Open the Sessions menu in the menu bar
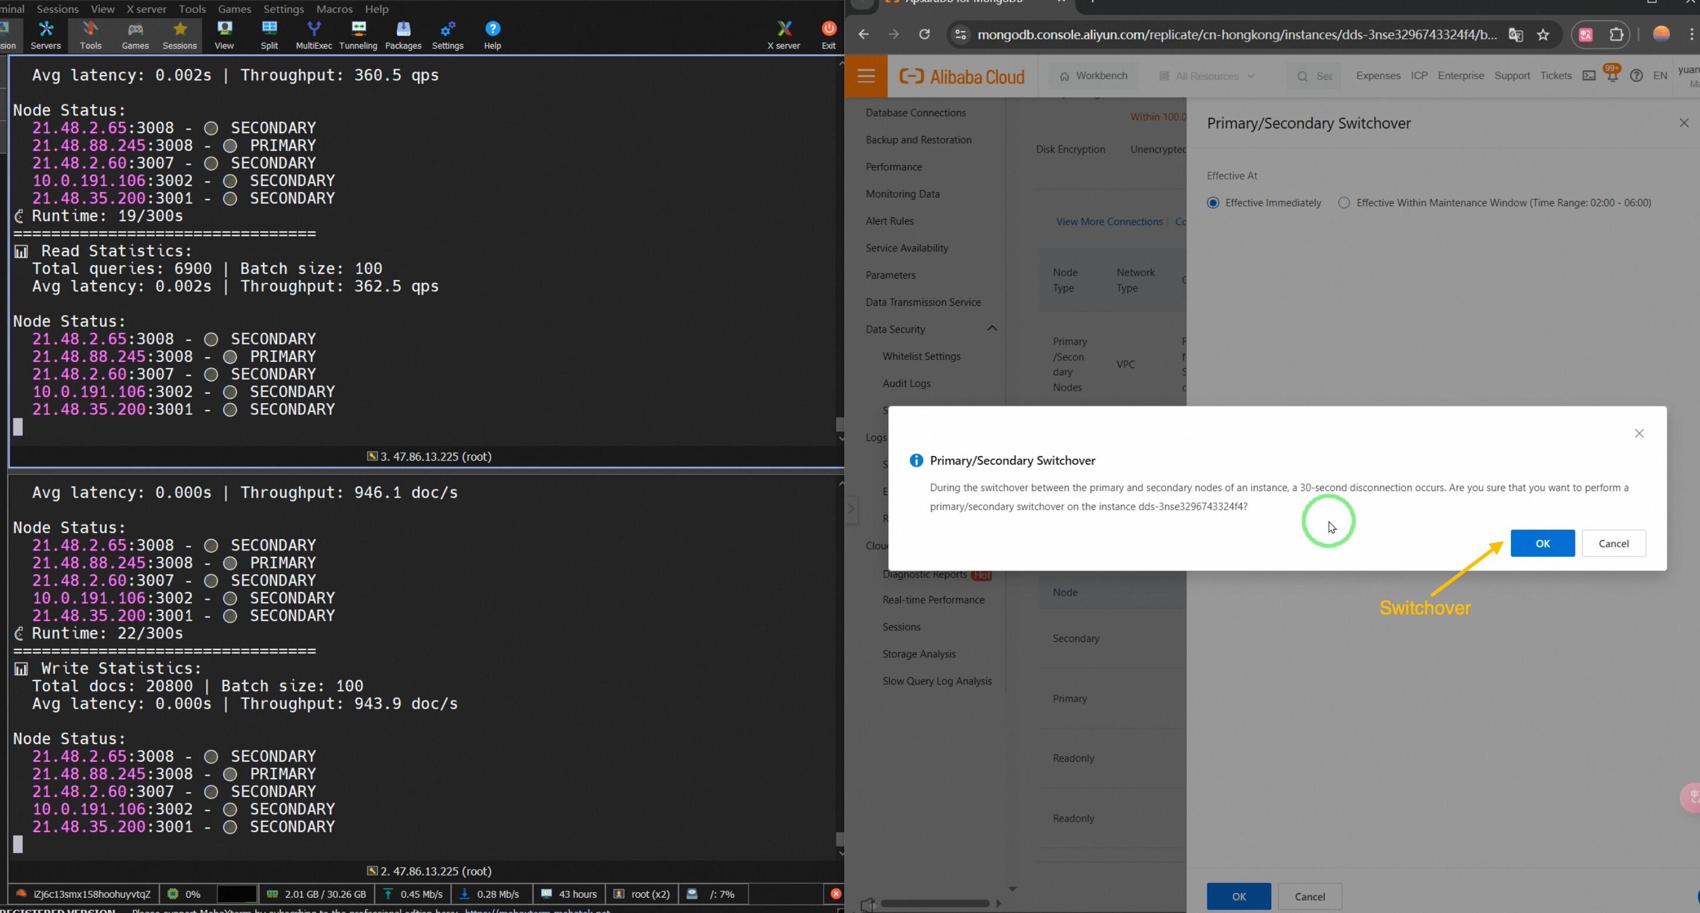 tap(58, 9)
